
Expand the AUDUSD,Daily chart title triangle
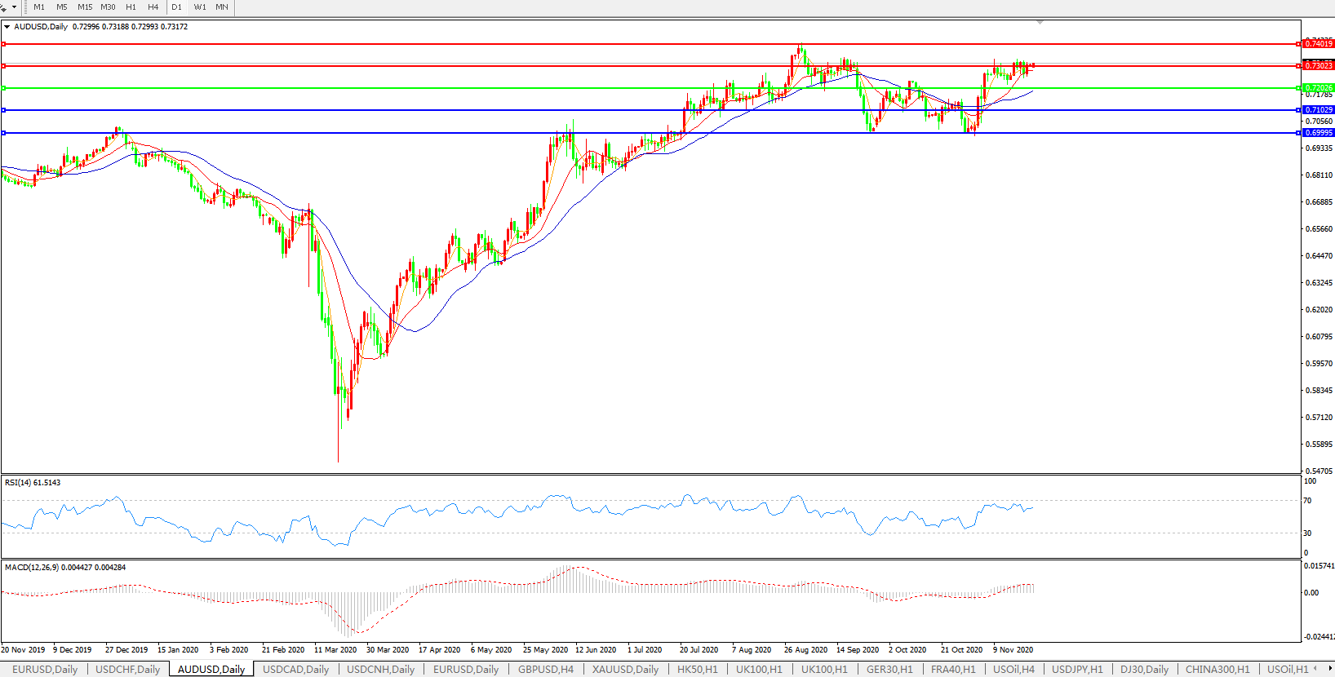[7, 27]
